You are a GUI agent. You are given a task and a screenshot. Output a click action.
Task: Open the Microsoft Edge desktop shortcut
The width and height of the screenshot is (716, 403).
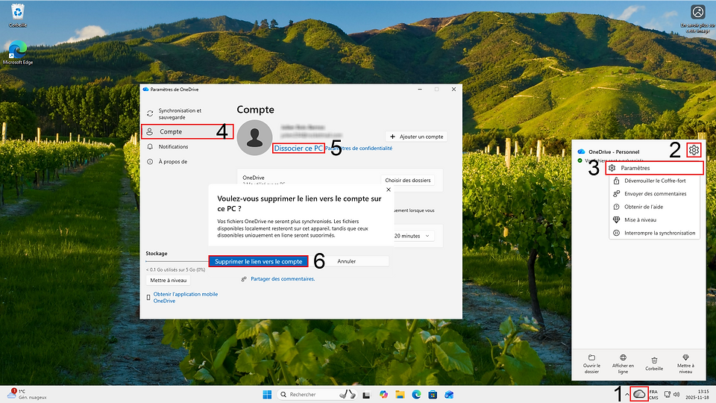18,52
